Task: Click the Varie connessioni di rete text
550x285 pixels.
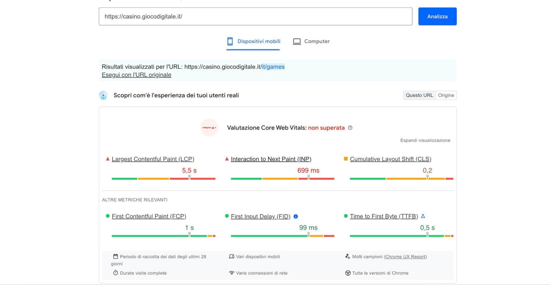Action: [262, 273]
